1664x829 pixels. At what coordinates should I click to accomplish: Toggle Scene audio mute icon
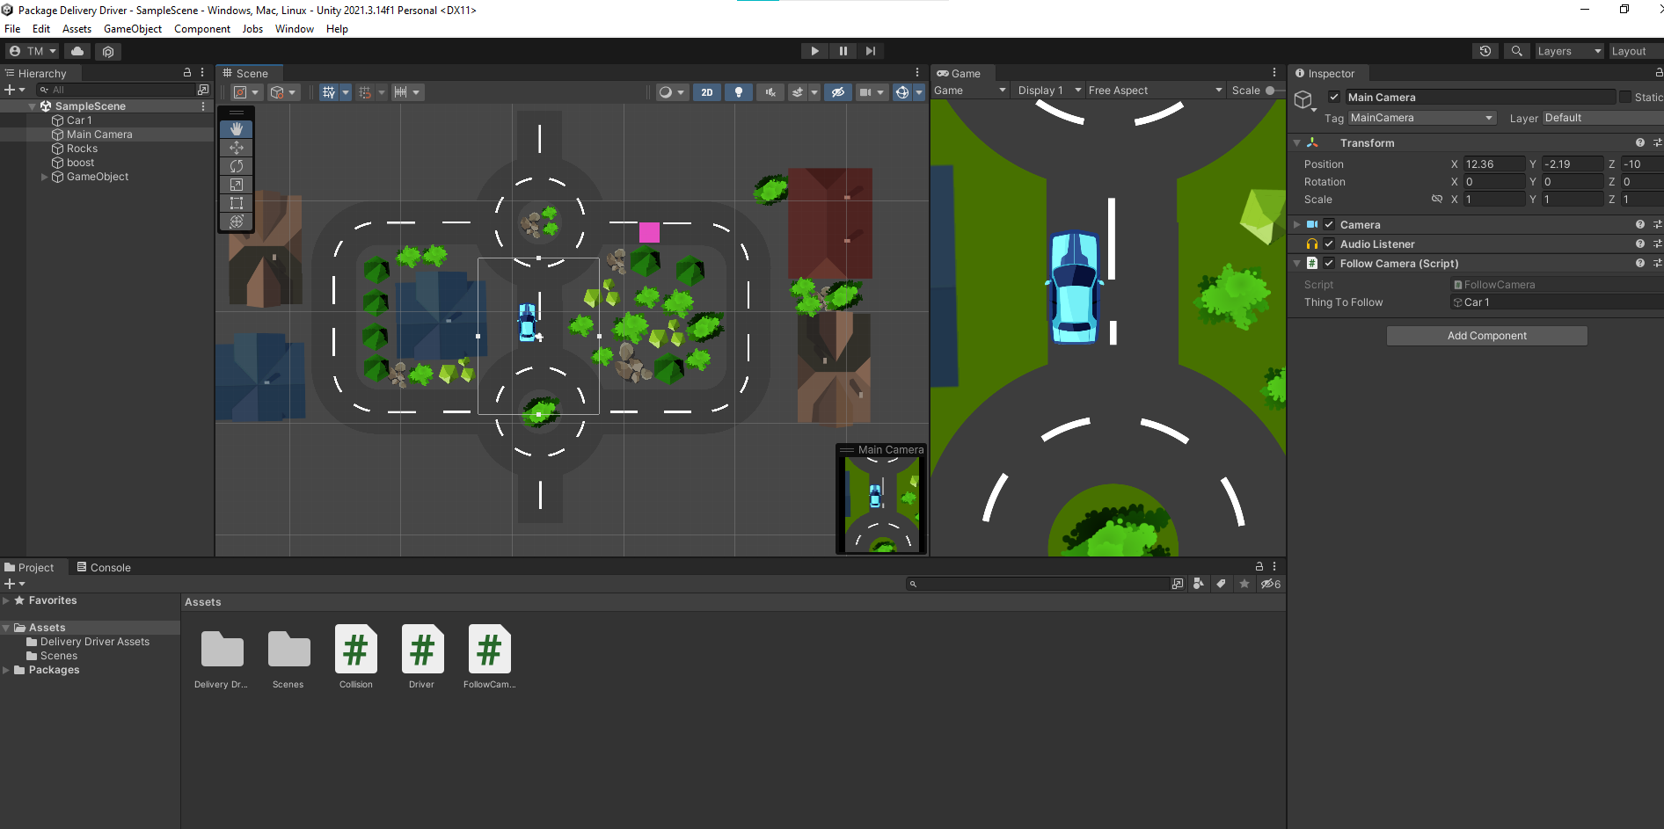(770, 92)
